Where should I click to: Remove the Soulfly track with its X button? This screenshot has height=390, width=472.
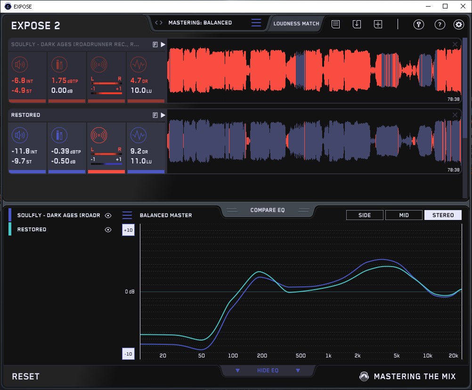tap(455, 45)
